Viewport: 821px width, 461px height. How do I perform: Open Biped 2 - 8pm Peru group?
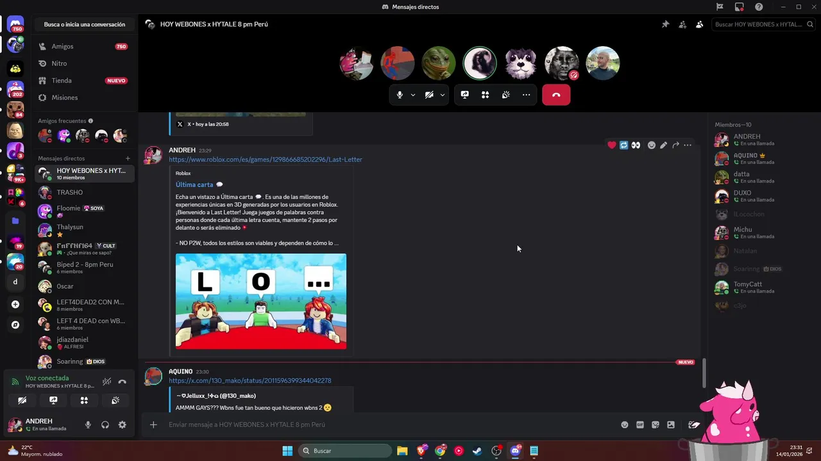coord(85,267)
